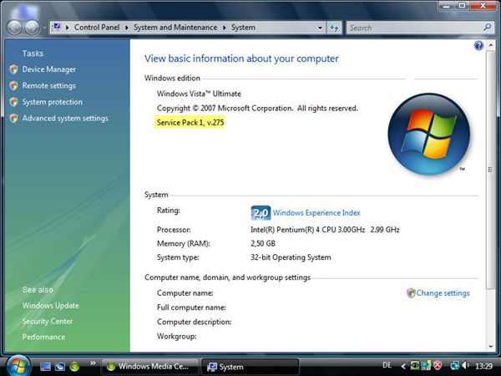Image resolution: width=501 pixels, height=376 pixels.
Task: Click the page heading View basic information about your computer
Action: coord(241,58)
